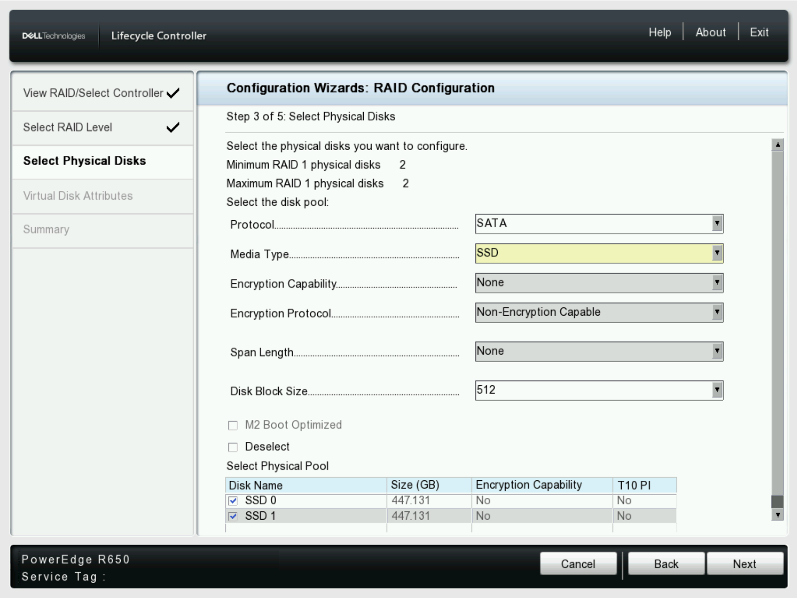Screen dimensions: 797x598
Task: Open the Disk Block Size dropdown
Action: (x=717, y=390)
